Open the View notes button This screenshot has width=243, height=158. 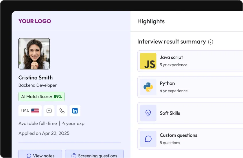point(40,154)
